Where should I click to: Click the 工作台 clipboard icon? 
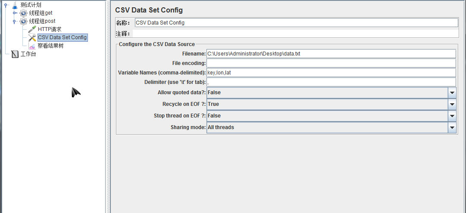(x=15, y=54)
